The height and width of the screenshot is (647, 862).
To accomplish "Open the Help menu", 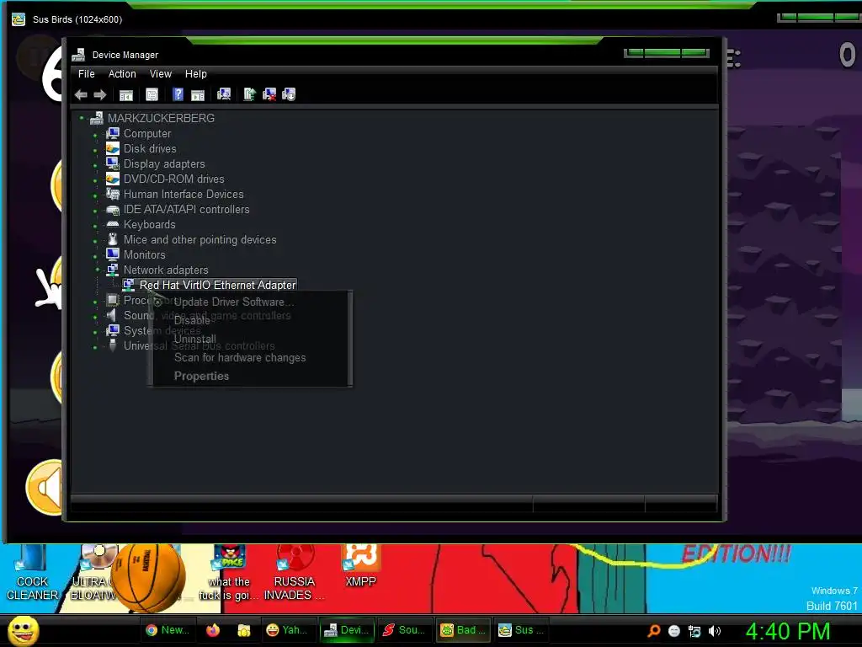I will 195,74.
